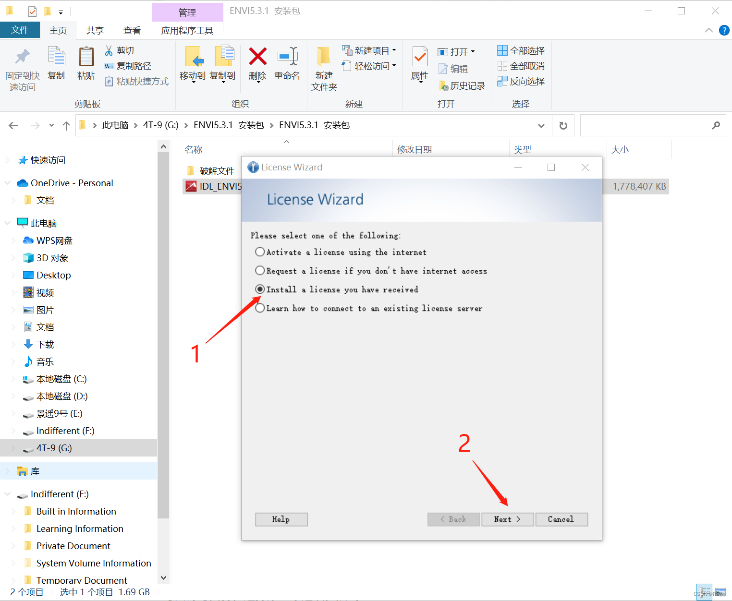
Task: Go up one folder level
Action: point(66,125)
